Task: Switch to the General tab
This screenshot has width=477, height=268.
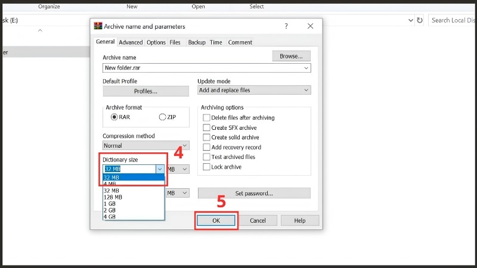Action: (106, 42)
